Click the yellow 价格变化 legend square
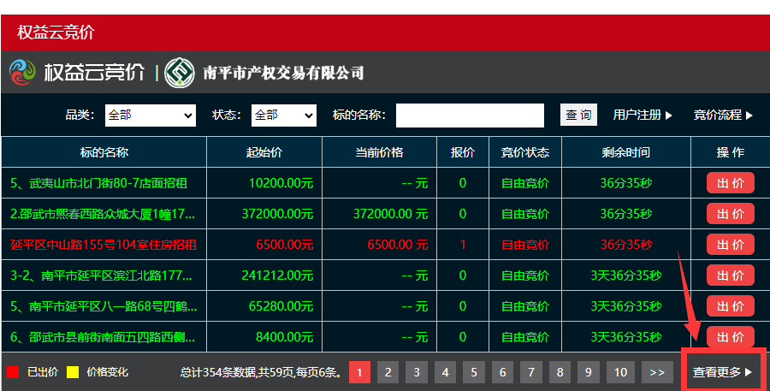Viewport: 770px width, 391px height. pyautogui.click(x=73, y=372)
